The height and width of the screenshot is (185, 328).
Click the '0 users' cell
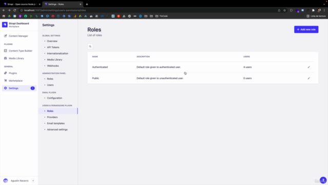point(248,78)
